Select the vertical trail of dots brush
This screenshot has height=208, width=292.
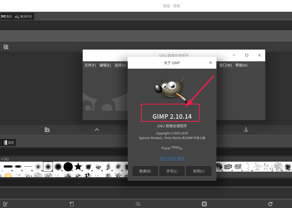[248, 166]
